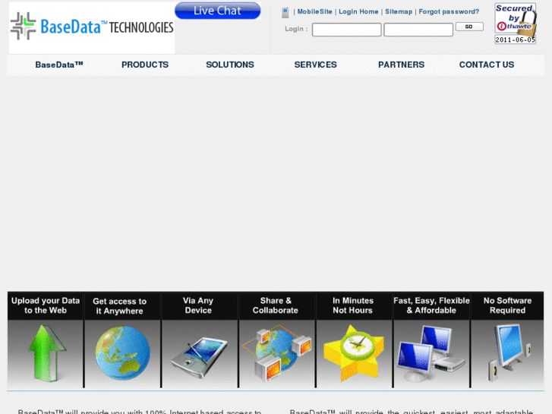Click the Secured by thawte seal
This screenshot has width=552, height=414.
coord(516,24)
